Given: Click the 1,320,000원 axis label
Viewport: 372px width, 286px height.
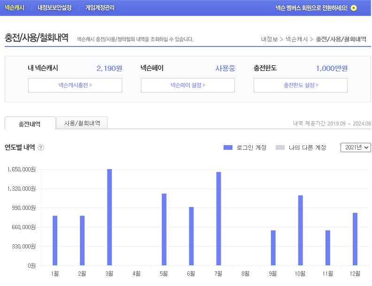Looking at the screenshot, I should tap(21, 188).
